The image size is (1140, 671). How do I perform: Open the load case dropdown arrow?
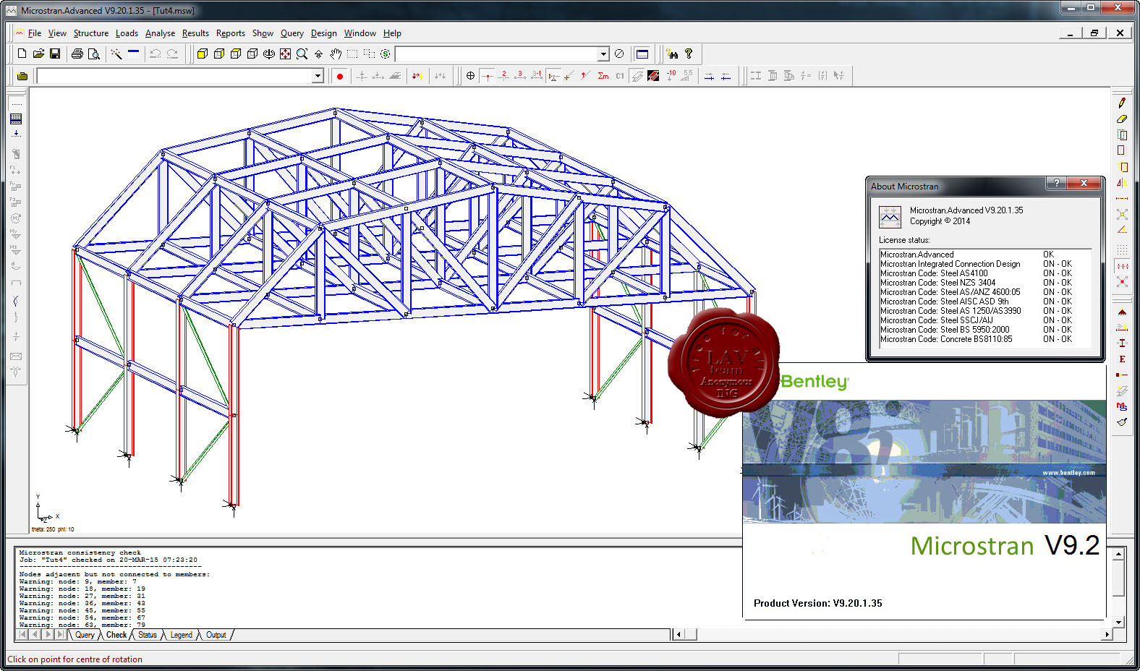coord(317,76)
